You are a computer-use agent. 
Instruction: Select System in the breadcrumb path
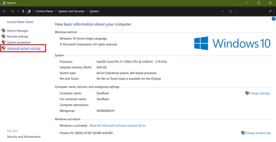point(94,11)
